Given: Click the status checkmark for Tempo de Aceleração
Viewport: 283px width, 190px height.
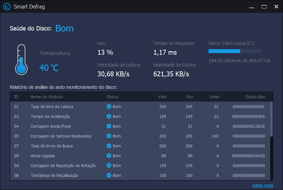Looking at the screenshot, I should point(109,116).
